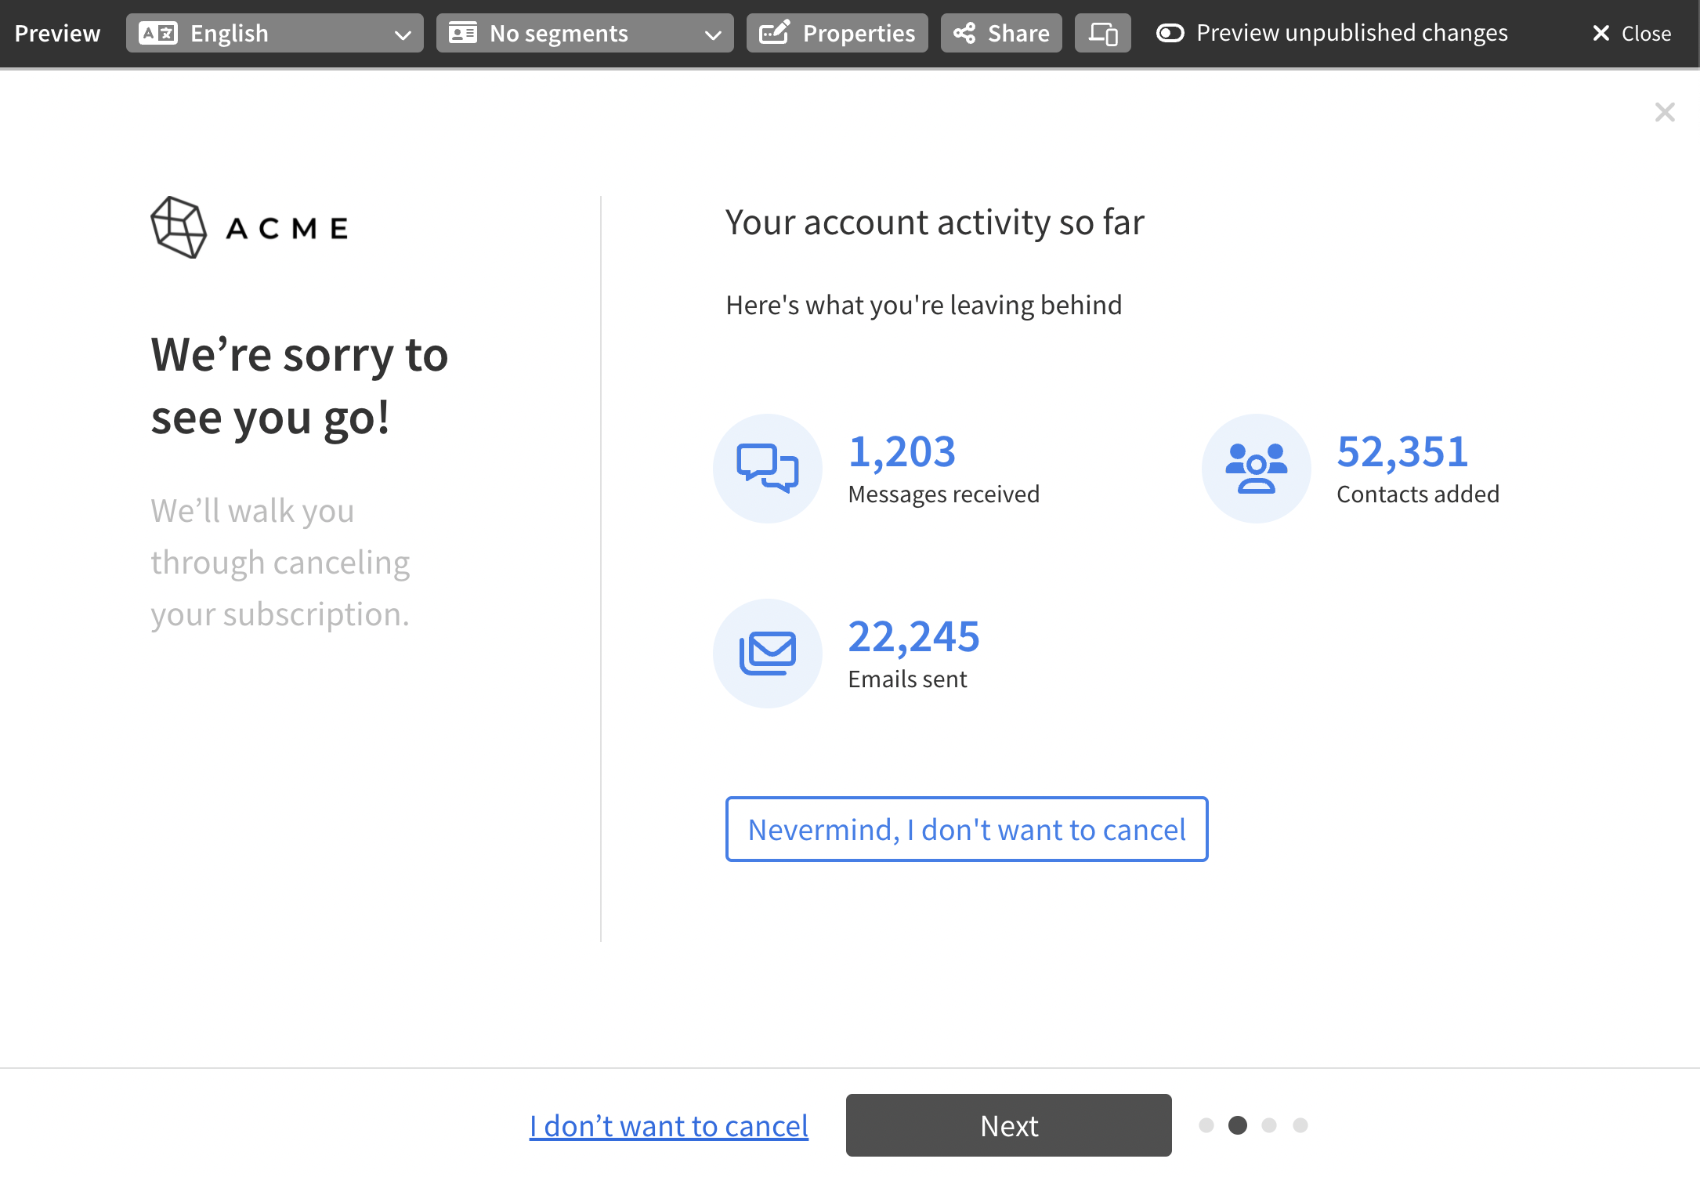Viewport: 1700px width, 1177px height.
Task: Open the Properties panel
Action: click(837, 33)
